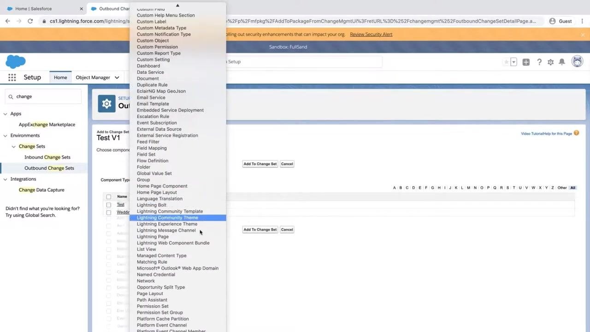Open the global actions plus icon
The image size is (590, 332).
click(x=526, y=62)
